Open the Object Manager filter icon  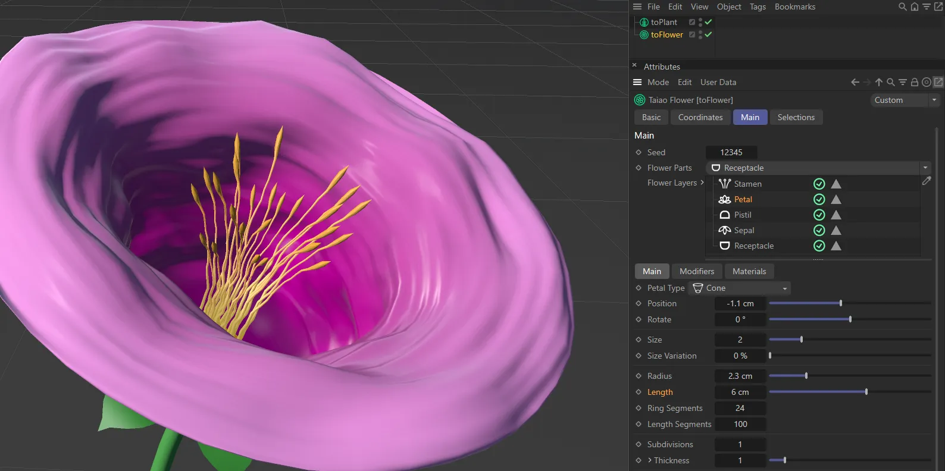coord(927,7)
